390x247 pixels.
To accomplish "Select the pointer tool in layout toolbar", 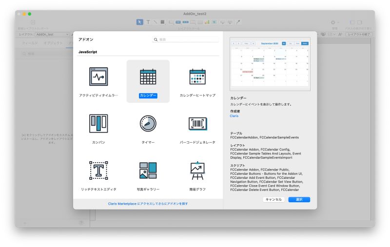I will [140, 22].
